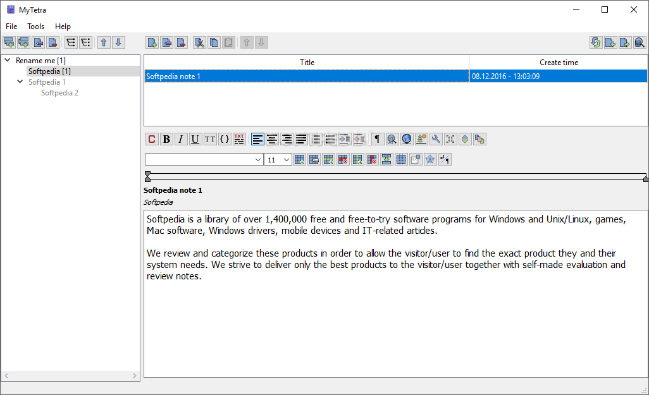Clear formatting with the red C icon
The height and width of the screenshot is (395, 649).
pyautogui.click(x=152, y=140)
